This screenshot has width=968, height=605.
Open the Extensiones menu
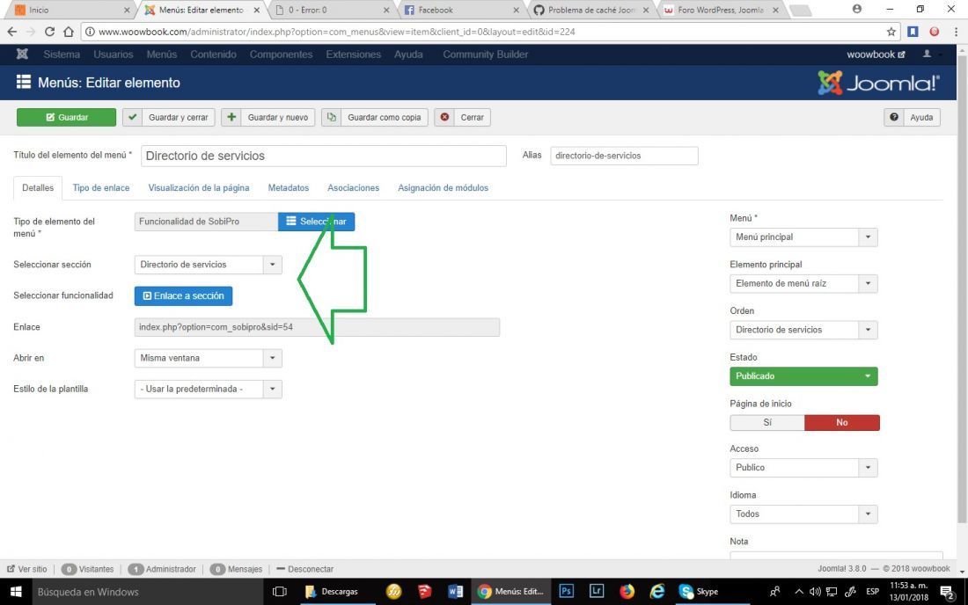pyautogui.click(x=353, y=55)
